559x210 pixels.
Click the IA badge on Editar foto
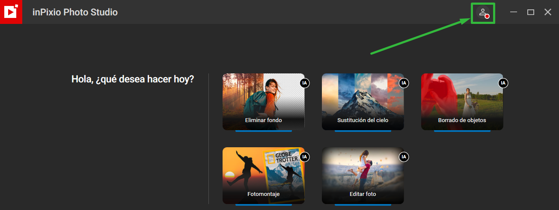[x=404, y=157]
